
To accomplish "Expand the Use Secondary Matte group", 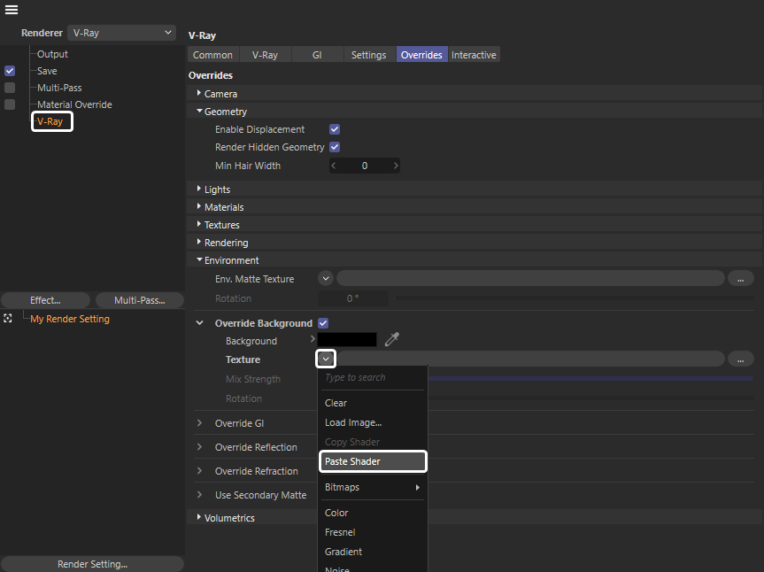I will 200,495.
